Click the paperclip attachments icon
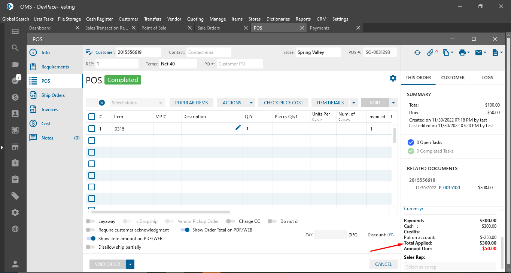Viewport: 511px width, 273px height. 430,53
